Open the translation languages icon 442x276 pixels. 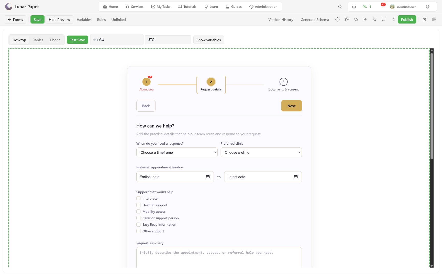(374, 19)
